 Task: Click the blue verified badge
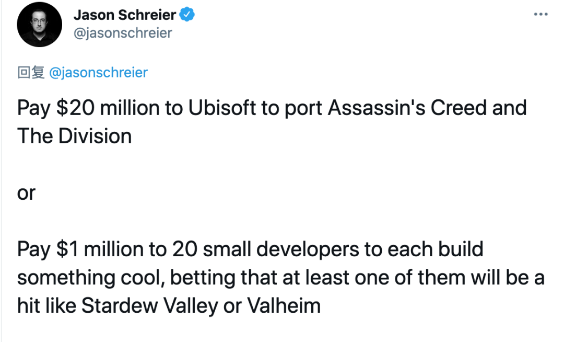point(187,15)
